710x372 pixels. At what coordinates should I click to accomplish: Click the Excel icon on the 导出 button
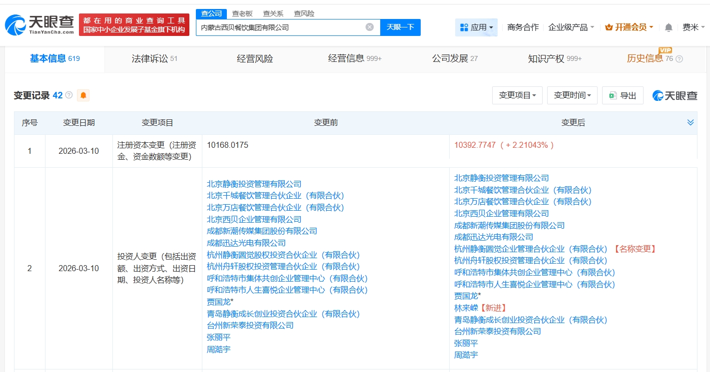point(613,95)
